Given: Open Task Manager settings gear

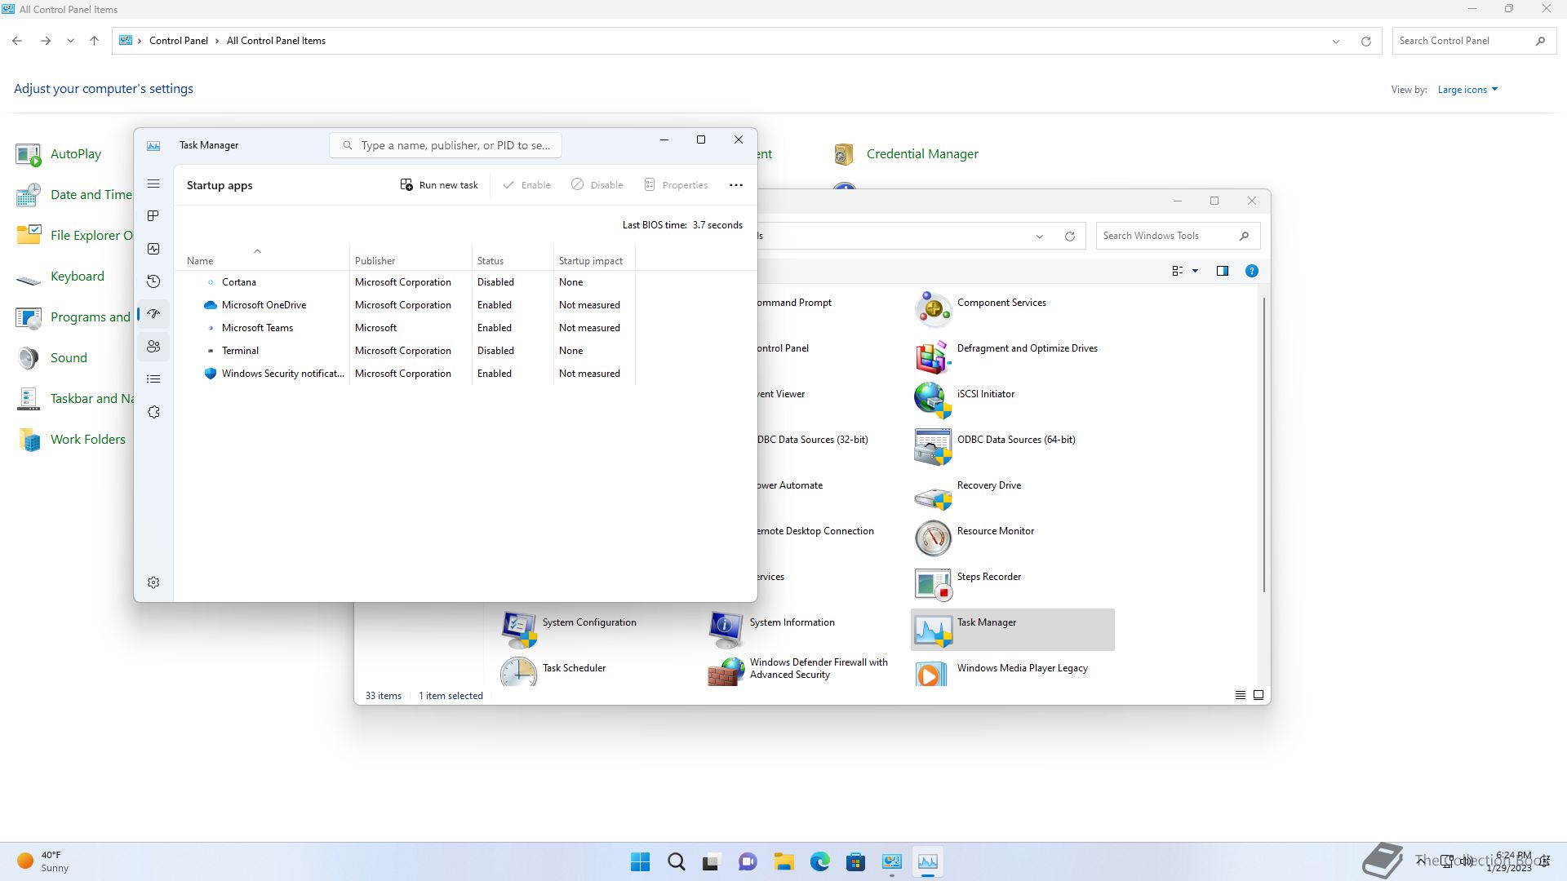Looking at the screenshot, I should click(153, 582).
